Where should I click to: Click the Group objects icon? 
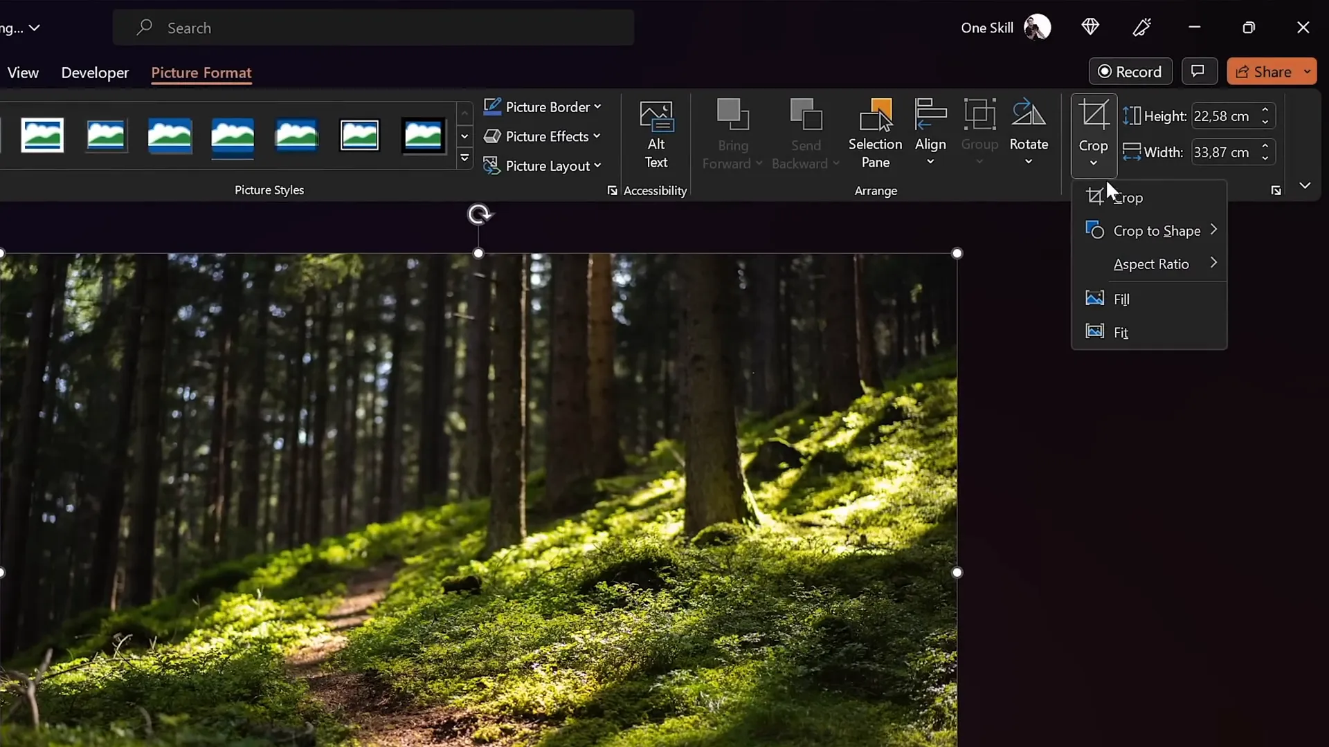pyautogui.click(x=979, y=115)
